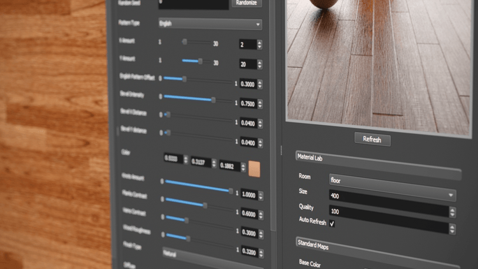Image resolution: width=478 pixels, height=269 pixels.
Task: Click the stepper arrows beside X Amount value 2
Action: click(x=259, y=45)
